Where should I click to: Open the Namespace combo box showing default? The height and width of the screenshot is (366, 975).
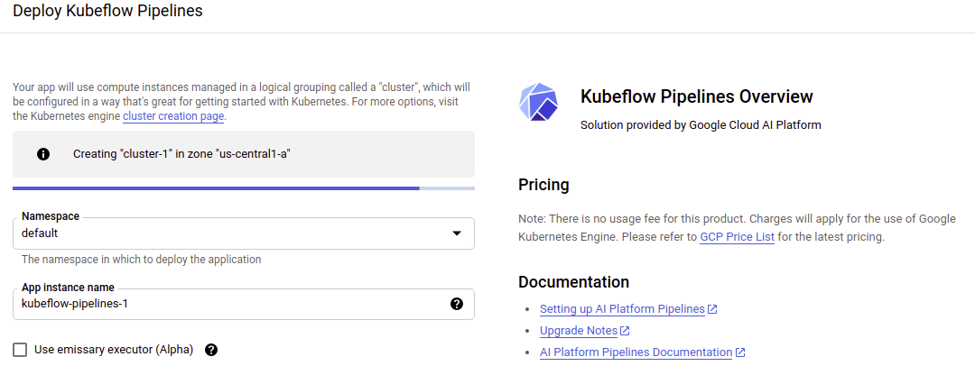tap(244, 233)
